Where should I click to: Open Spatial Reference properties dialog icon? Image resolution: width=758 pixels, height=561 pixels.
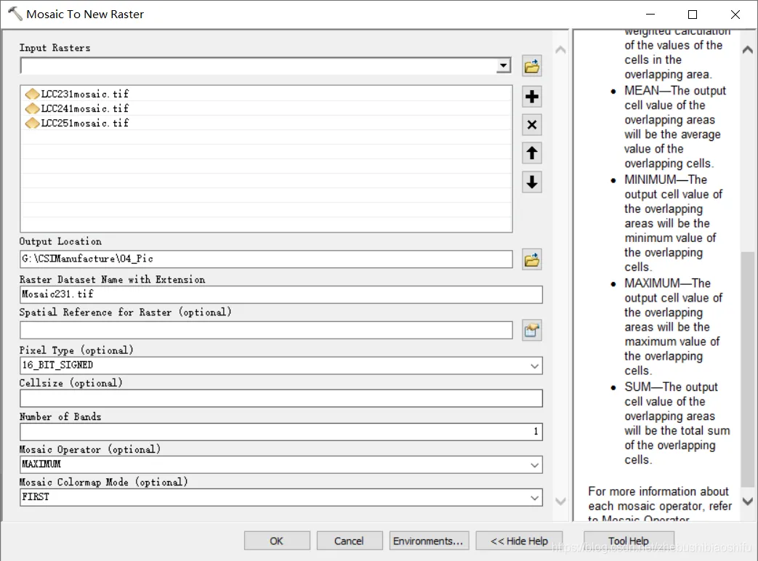click(532, 331)
